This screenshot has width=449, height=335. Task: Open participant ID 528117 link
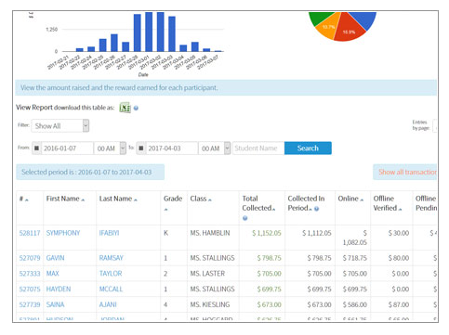pyautogui.click(x=30, y=233)
